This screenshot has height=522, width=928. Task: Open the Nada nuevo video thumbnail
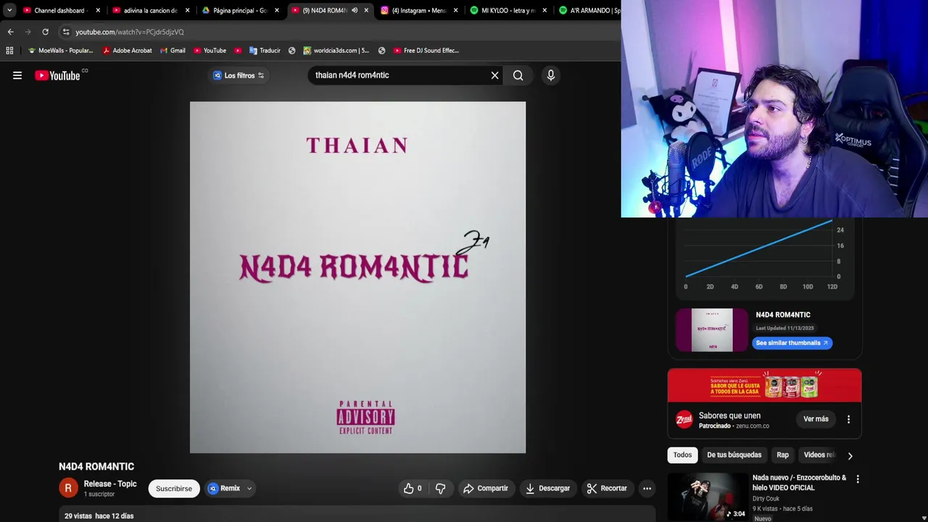pos(708,497)
